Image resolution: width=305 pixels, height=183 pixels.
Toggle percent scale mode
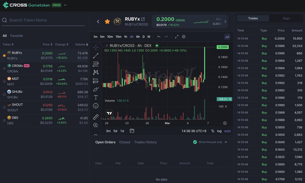click(x=213, y=131)
